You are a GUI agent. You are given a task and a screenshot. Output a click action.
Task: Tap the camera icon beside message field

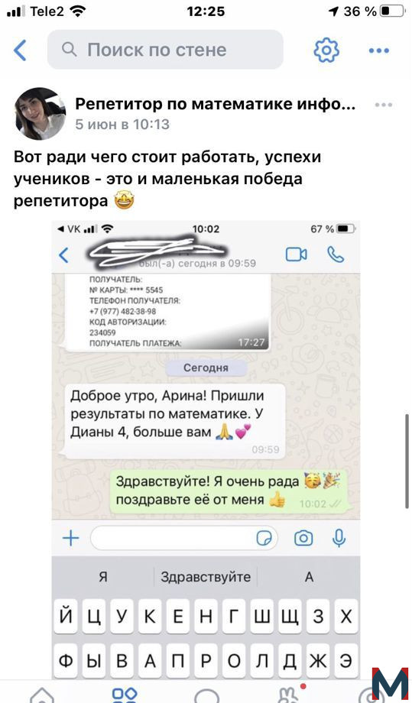303,539
